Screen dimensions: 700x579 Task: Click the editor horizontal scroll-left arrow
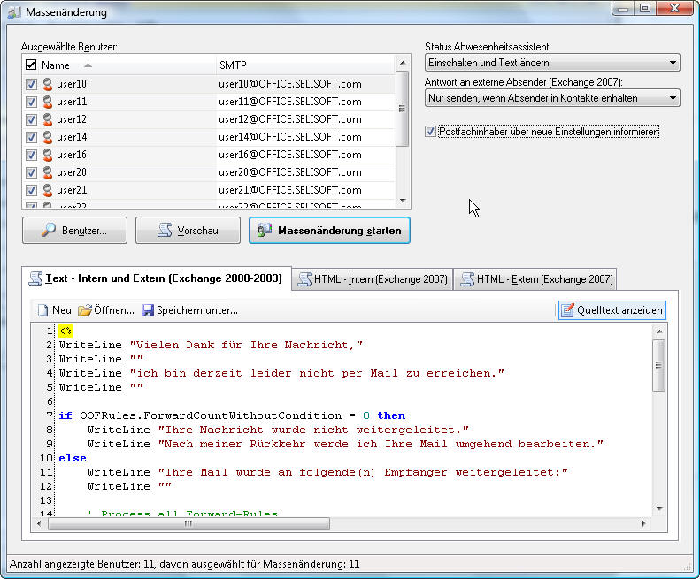coord(39,523)
